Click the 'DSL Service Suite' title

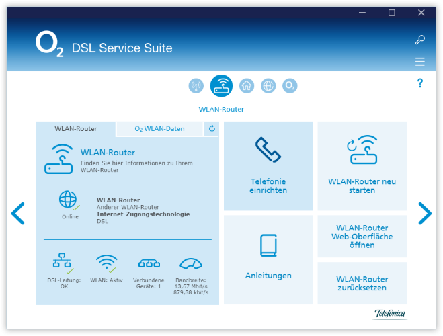pyautogui.click(x=122, y=48)
